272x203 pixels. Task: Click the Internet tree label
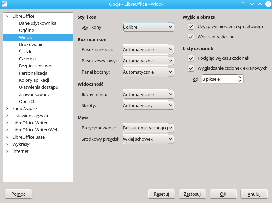click(x=20, y=151)
